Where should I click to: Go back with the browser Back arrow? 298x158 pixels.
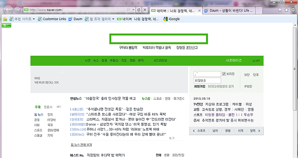[8, 10]
